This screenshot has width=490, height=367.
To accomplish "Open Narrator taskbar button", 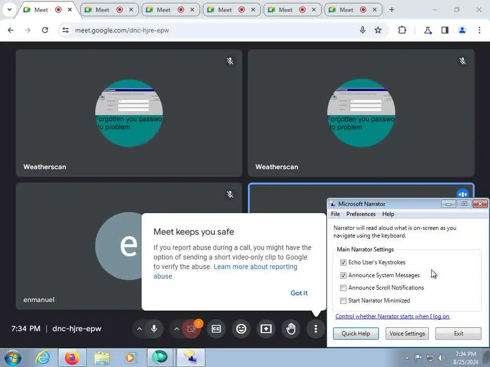I will pos(190,357).
